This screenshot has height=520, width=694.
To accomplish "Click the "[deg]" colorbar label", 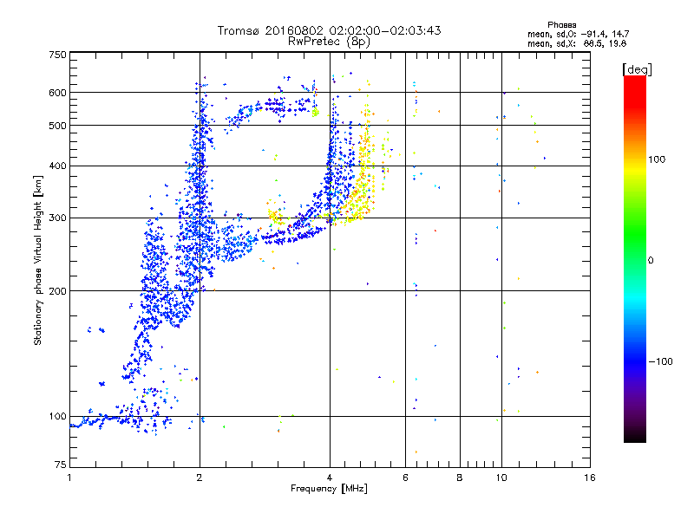I will [x=637, y=69].
